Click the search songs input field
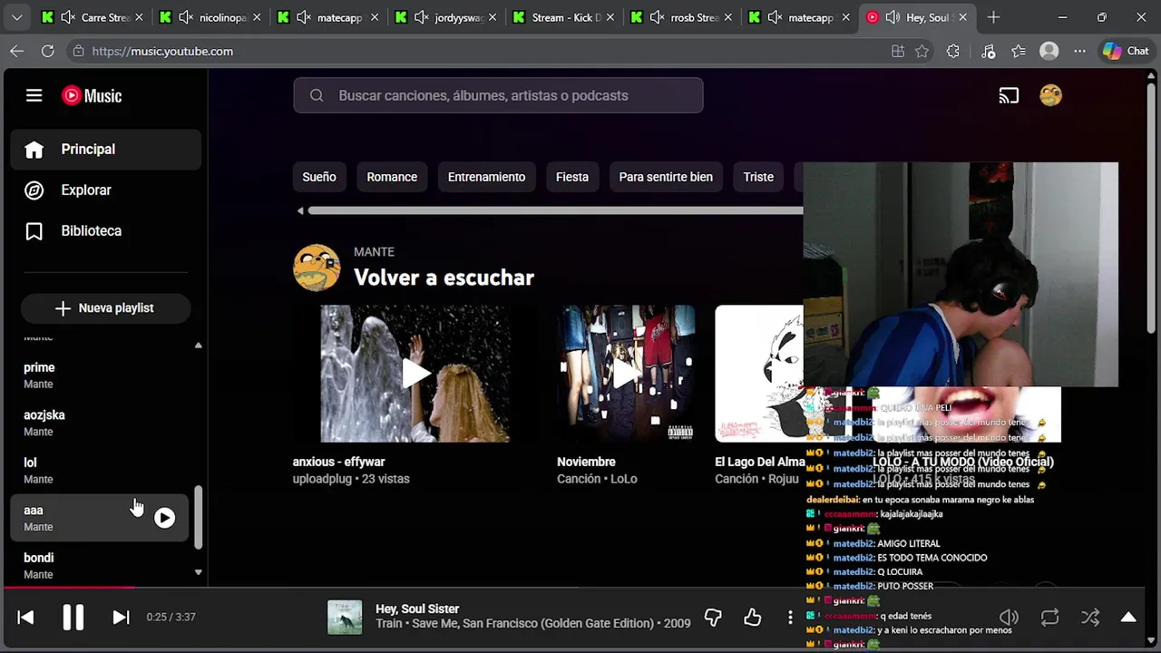The image size is (1161, 653). [x=498, y=95]
